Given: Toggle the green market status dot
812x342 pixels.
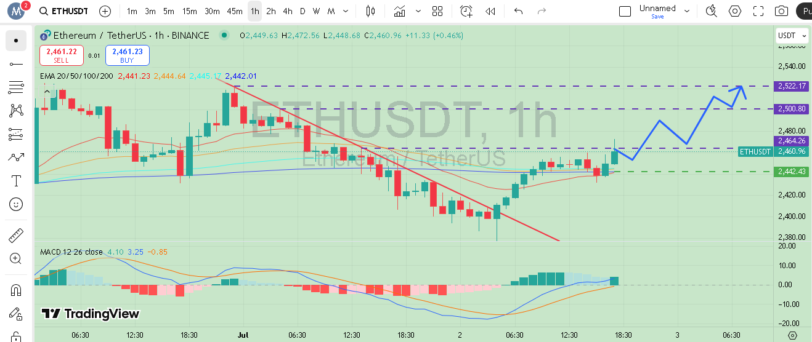Looking at the screenshot, I should point(223,36).
